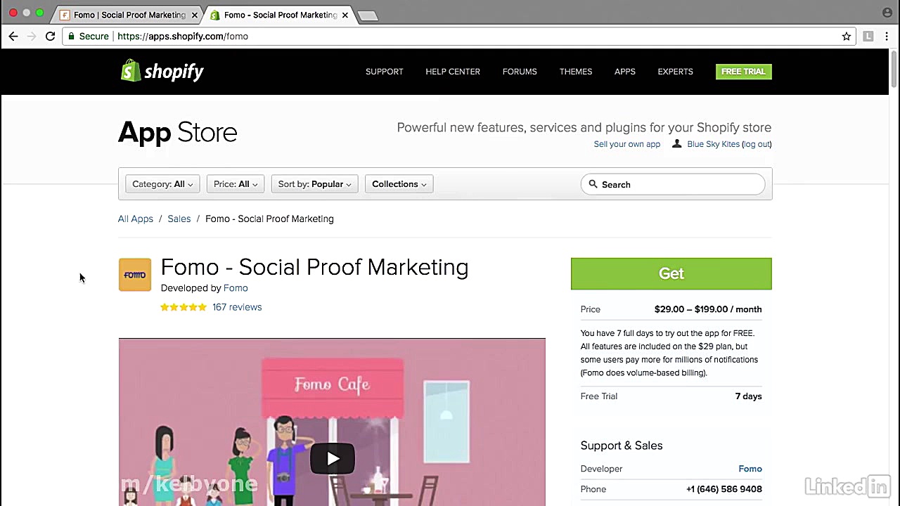Click the Fomo Cafe video thumbnail
900x506 pixels.
332,422
